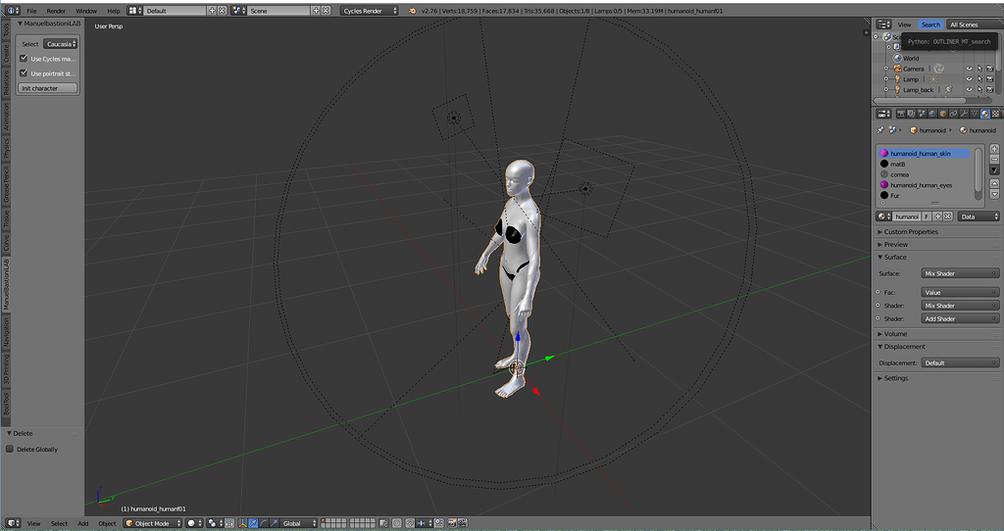
Task: Click the OpenGL render animation clapper icon
Action: 463,523
